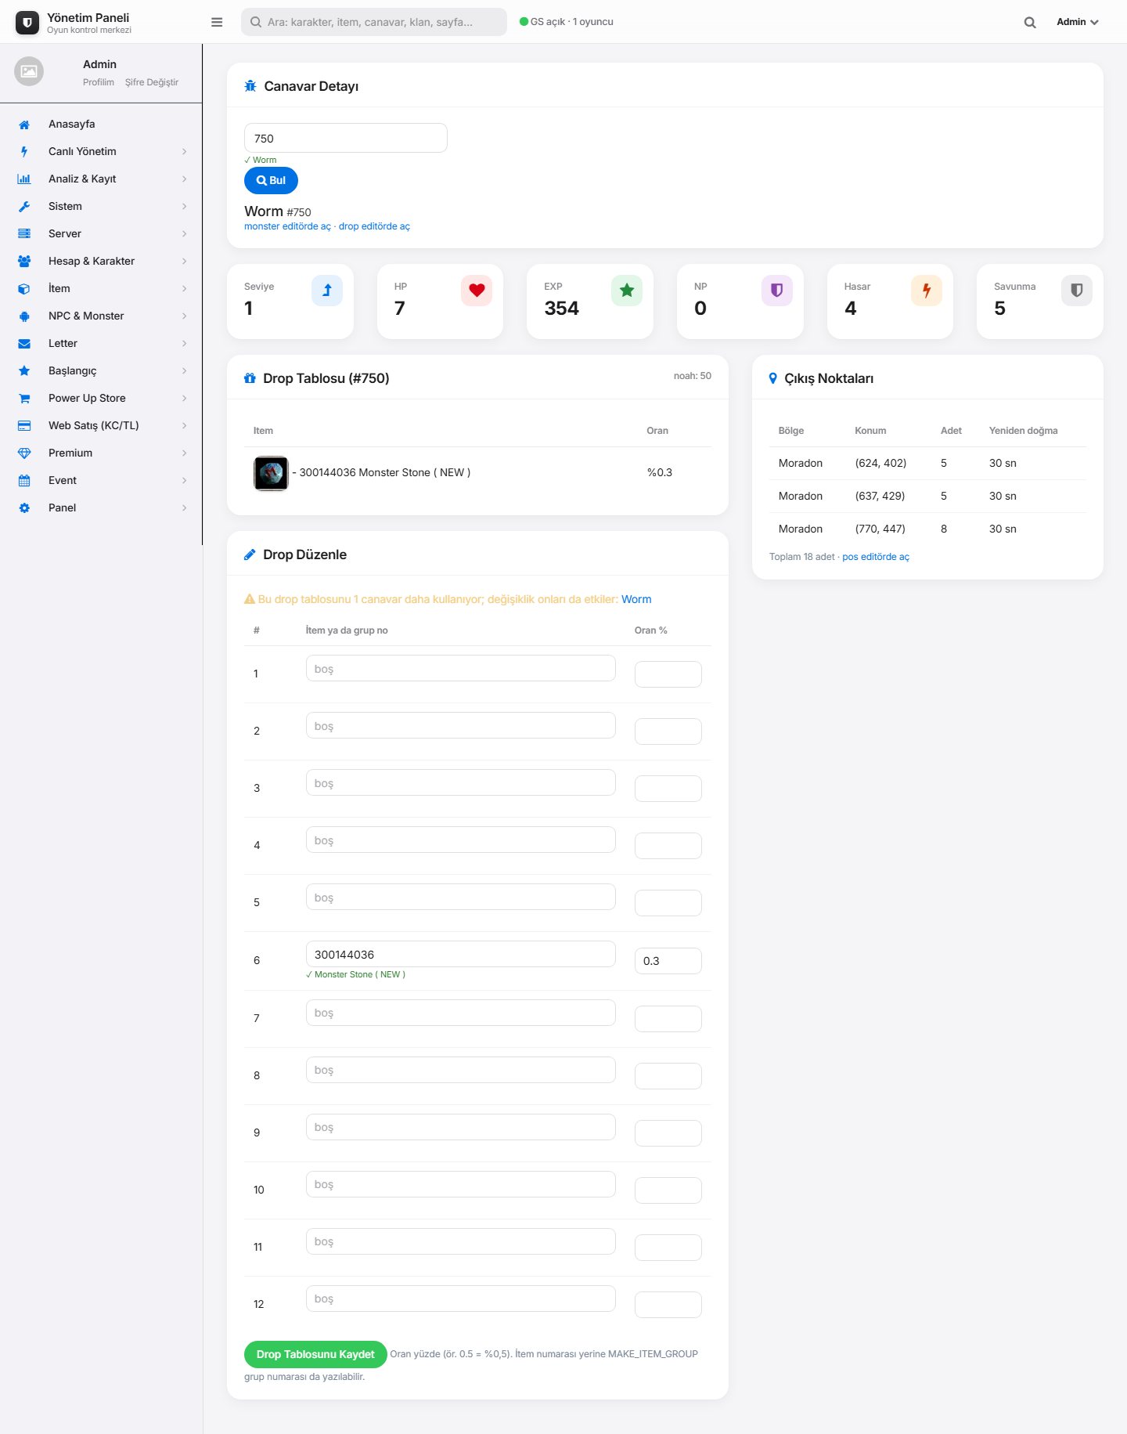The image size is (1127, 1434).
Task: Focus the monster ID field containing 750
Action: pos(346,138)
